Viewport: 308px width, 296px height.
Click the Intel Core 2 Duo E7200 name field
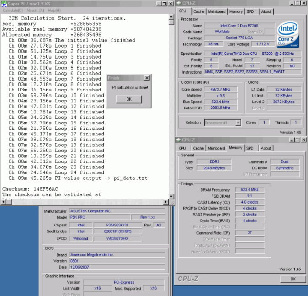click(239, 26)
